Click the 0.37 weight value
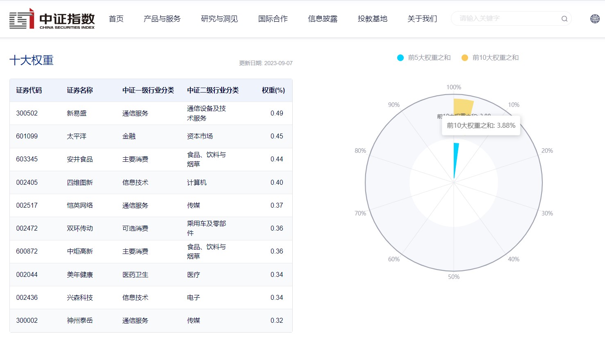The image size is (605, 342). coord(277,205)
